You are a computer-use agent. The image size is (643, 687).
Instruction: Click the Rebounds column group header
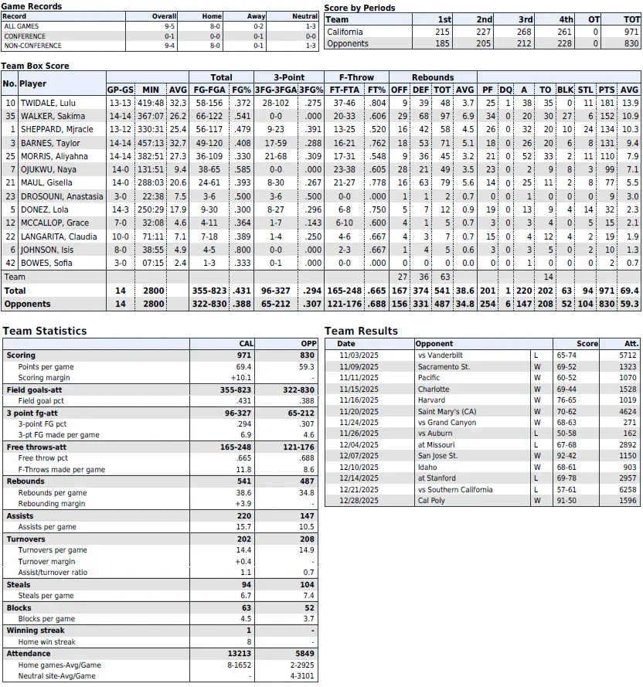(432, 77)
